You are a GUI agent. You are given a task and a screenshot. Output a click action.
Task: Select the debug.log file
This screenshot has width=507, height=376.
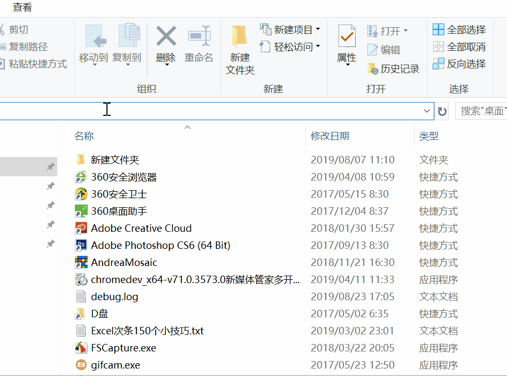[x=114, y=296]
